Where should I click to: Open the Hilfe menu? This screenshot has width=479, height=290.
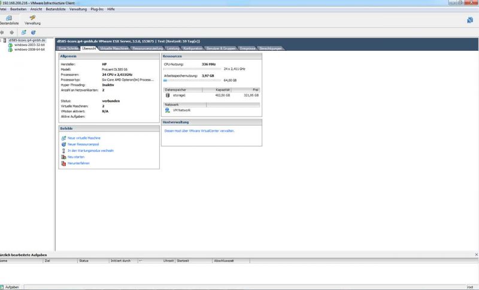tap(111, 9)
